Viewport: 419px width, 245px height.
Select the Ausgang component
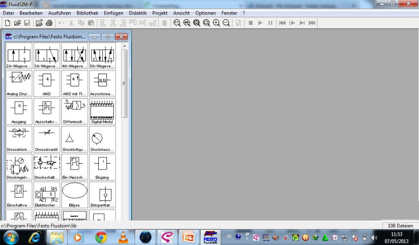coord(19,111)
